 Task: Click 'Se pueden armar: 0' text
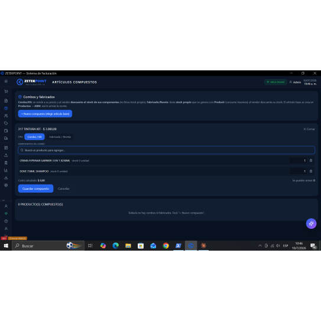[304, 180]
